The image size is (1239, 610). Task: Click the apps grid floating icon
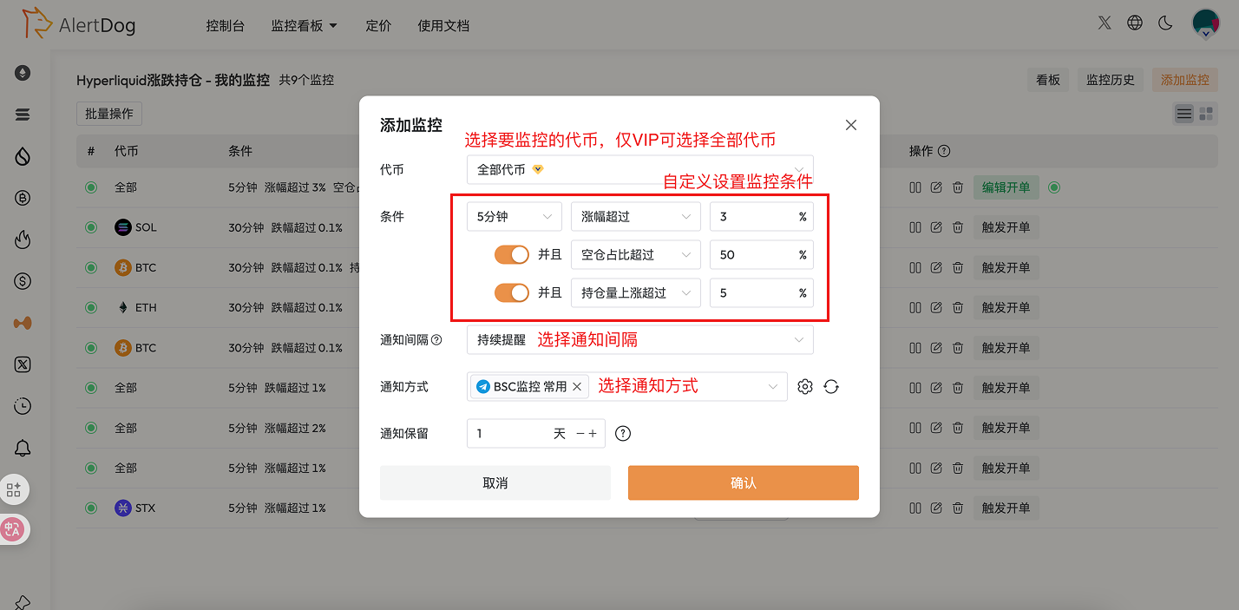[x=14, y=490]
